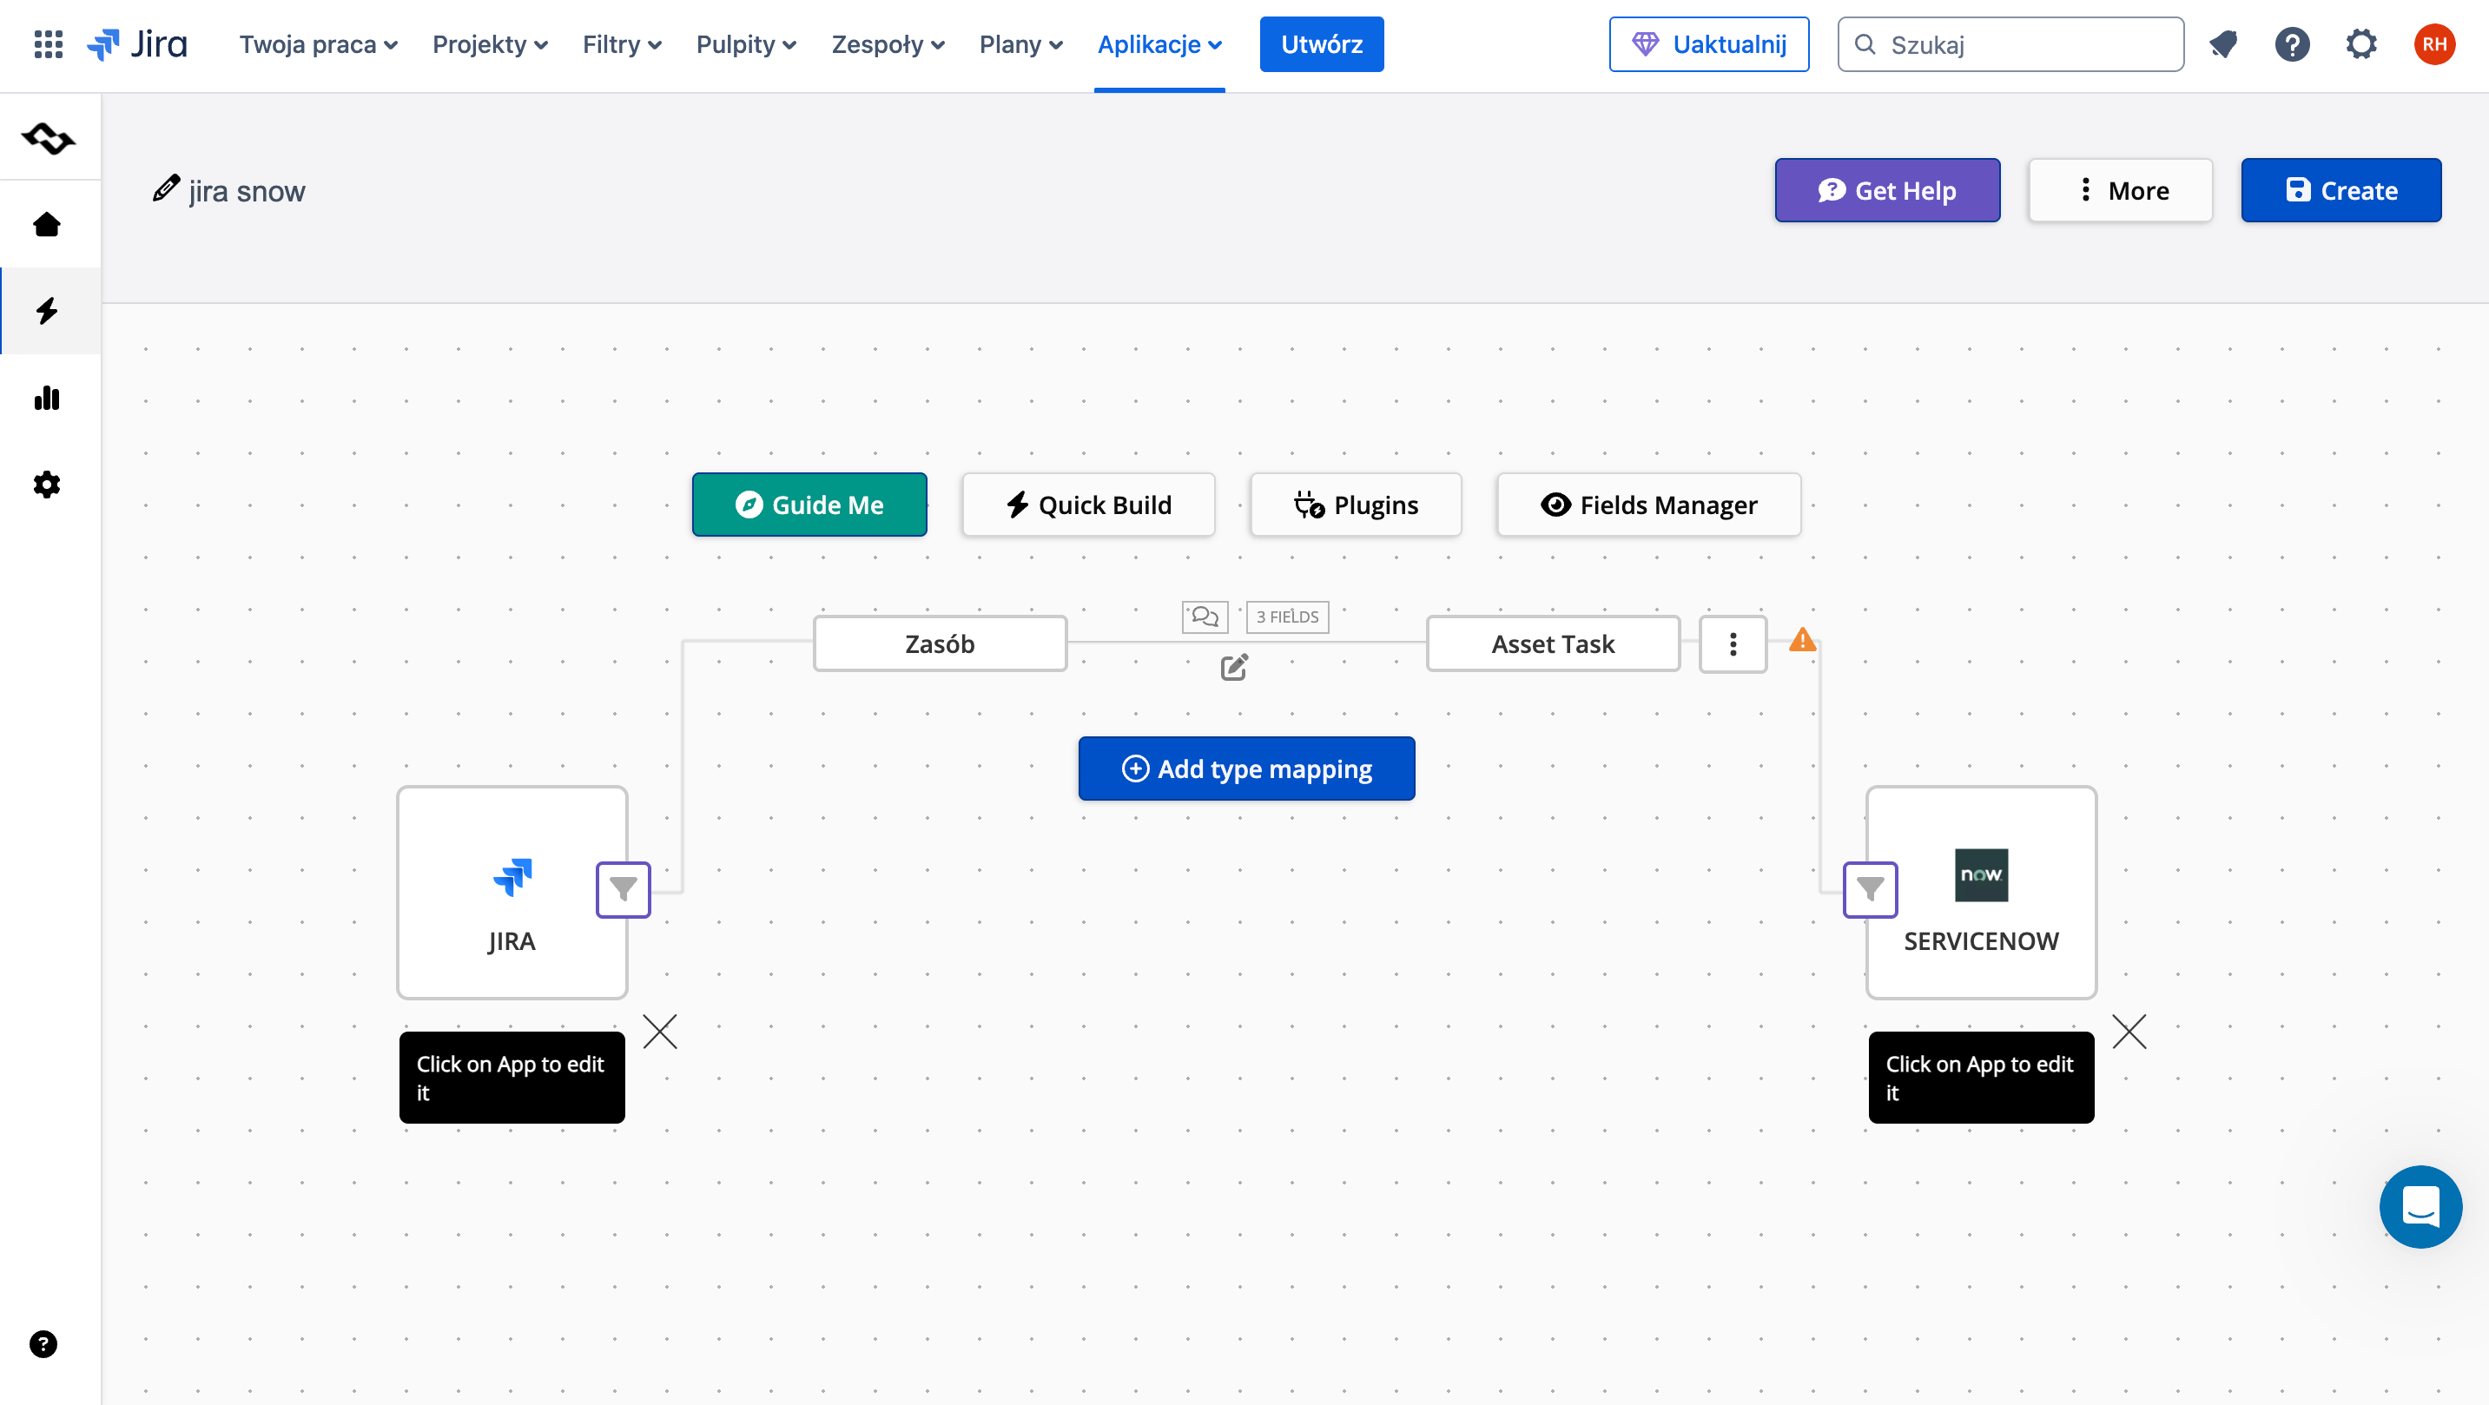Click the pencil icon to rename jira snow
Image resolution: width=2489 pixels, height=1405 pixels.
click(166, 189)
